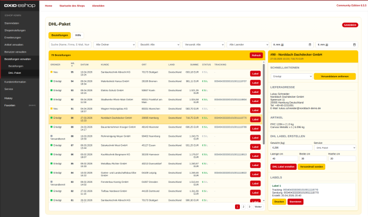
Task: Select DHL-Paket submenu item
Action: point(15,73)
